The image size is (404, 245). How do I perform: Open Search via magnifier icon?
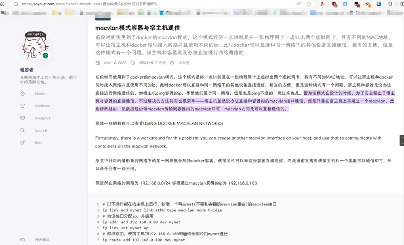pos(22,130)
